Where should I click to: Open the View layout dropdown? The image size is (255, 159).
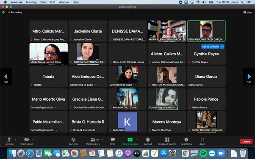click(247, 12)
